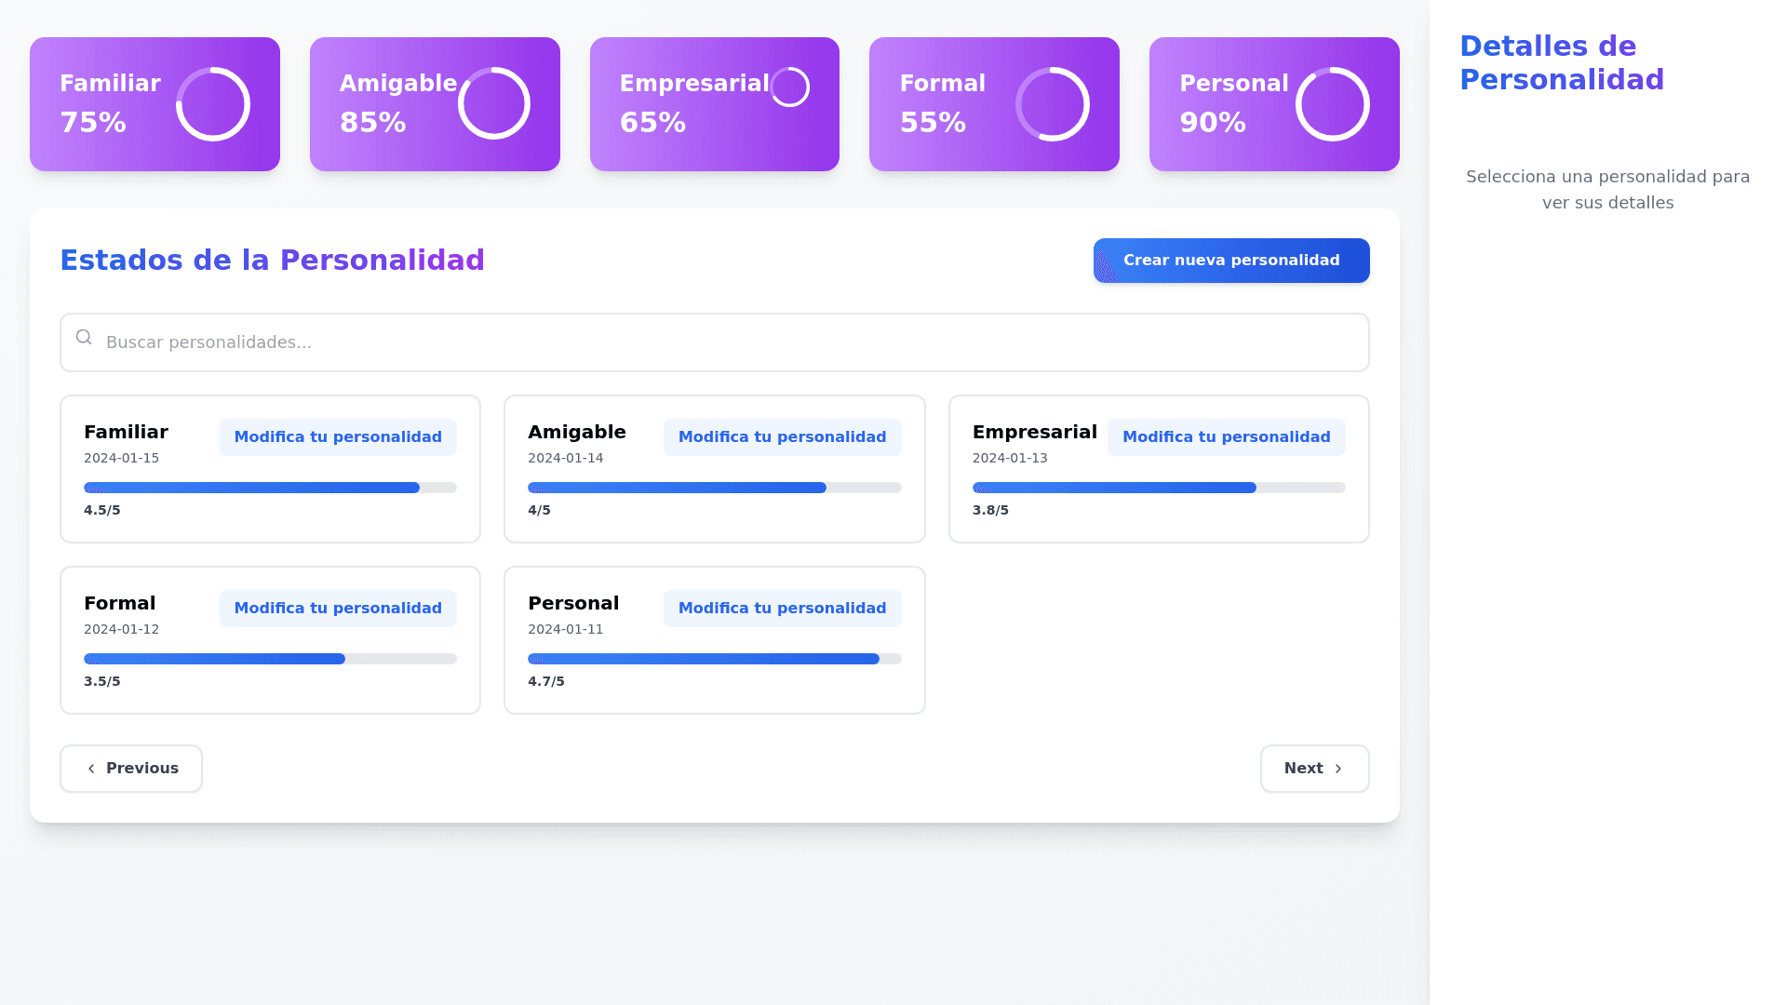The height and width of the screenshot is (1005, 1787).
Task: Click the Personal 90% circular progress ring
Action: [x=1333, y=104]
